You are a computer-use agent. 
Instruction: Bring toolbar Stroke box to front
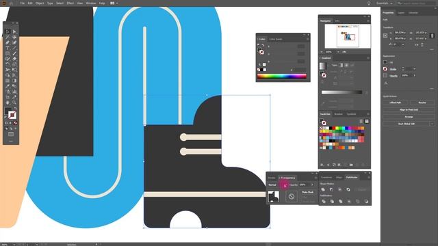click(x=12, y=115)
